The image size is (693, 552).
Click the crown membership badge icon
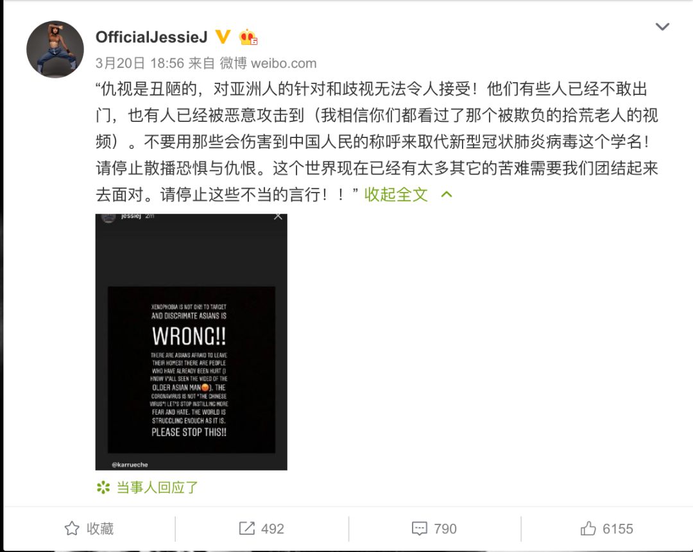pyautogui.click(x=248, y=37)
